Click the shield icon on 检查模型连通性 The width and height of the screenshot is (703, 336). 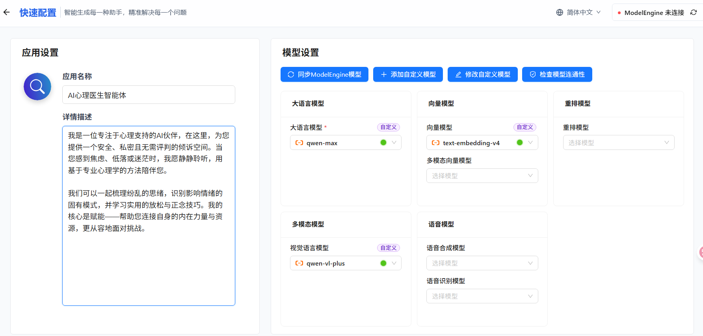click(x=533, y=74)
